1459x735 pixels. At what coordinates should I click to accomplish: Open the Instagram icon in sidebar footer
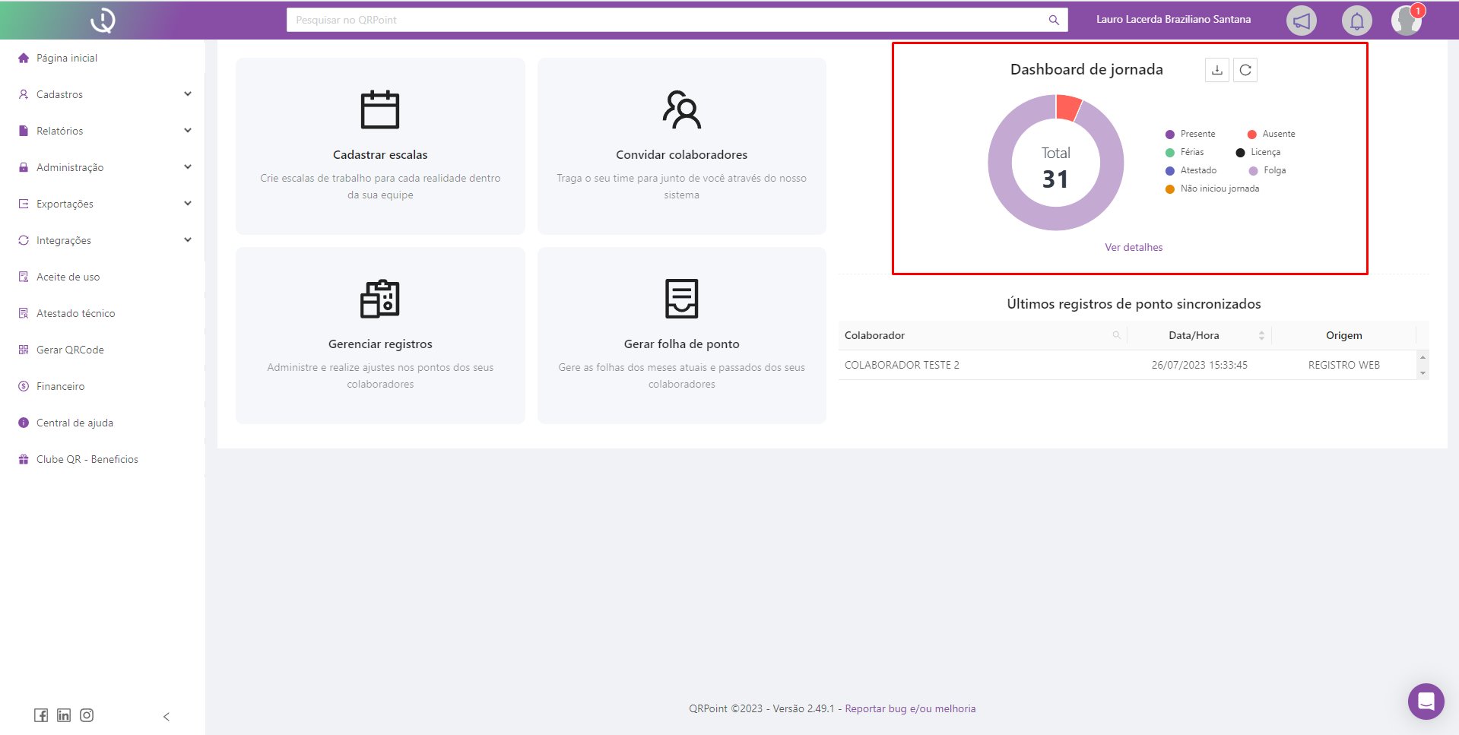pos(87,715)
